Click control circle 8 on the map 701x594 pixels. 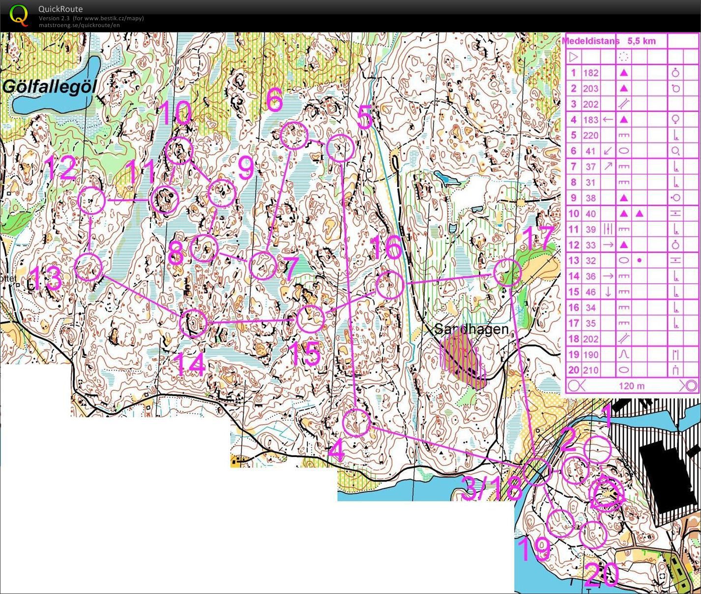click(x=204, y=247)
